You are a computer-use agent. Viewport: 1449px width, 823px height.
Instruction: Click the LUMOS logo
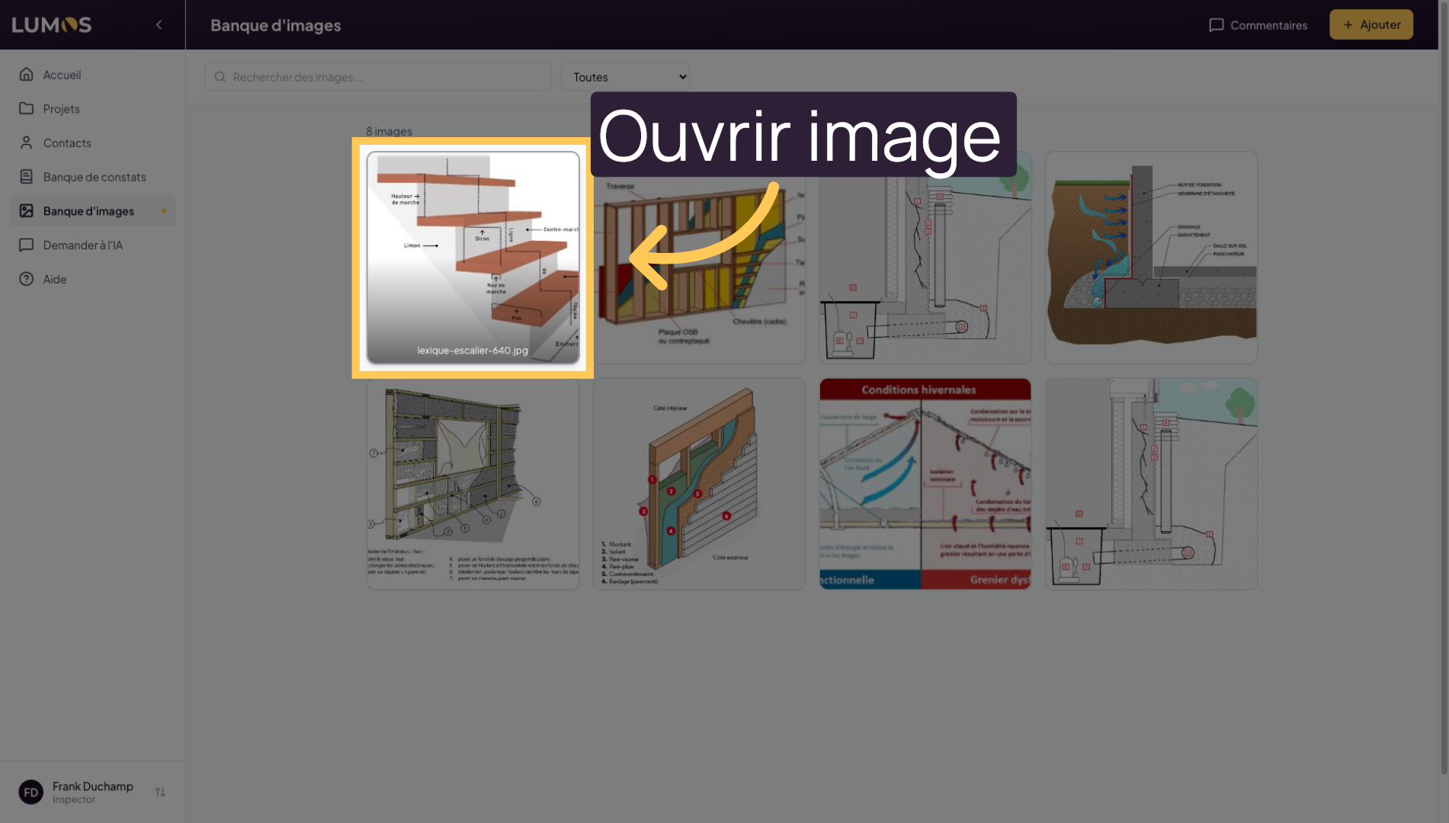coord(52,25)
